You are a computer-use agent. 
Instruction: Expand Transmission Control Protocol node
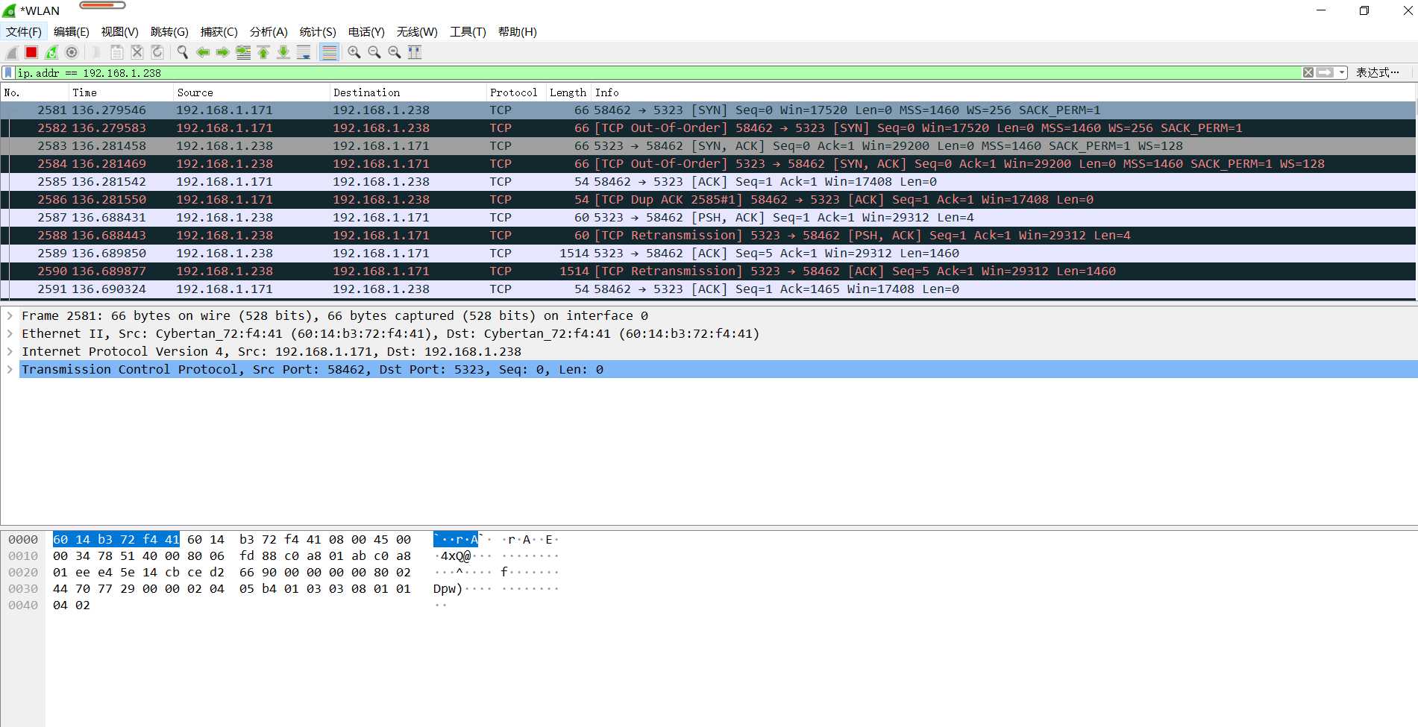click(x=10, y=369)
